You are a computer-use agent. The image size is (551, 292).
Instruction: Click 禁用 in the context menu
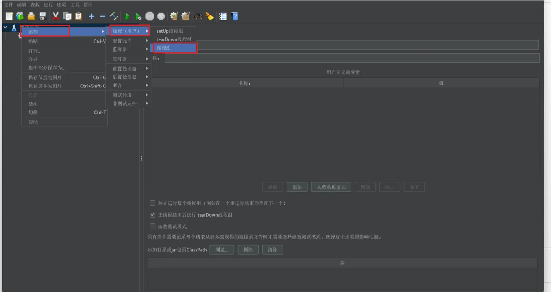click(64, 104)
